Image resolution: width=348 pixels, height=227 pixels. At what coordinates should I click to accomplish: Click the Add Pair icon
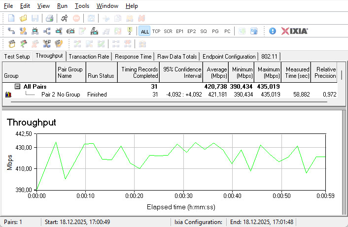11,31
